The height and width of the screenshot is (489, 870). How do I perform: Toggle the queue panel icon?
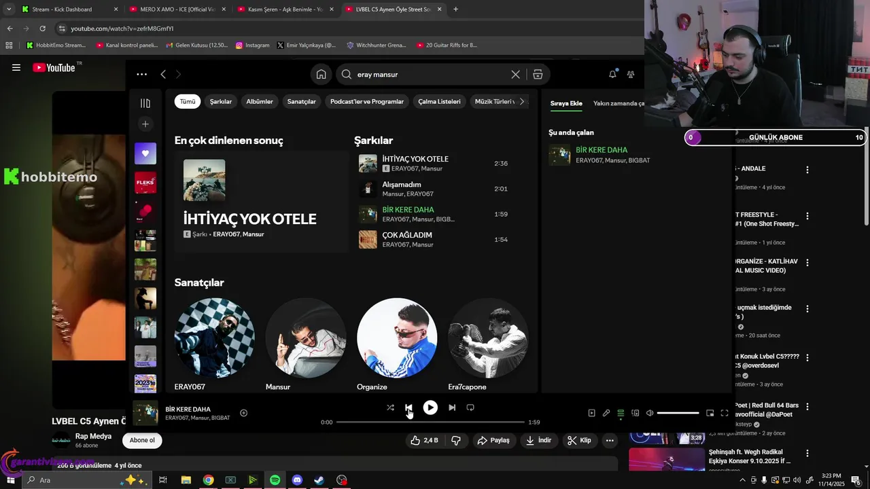pyautogui.click(x=621, y=413)
